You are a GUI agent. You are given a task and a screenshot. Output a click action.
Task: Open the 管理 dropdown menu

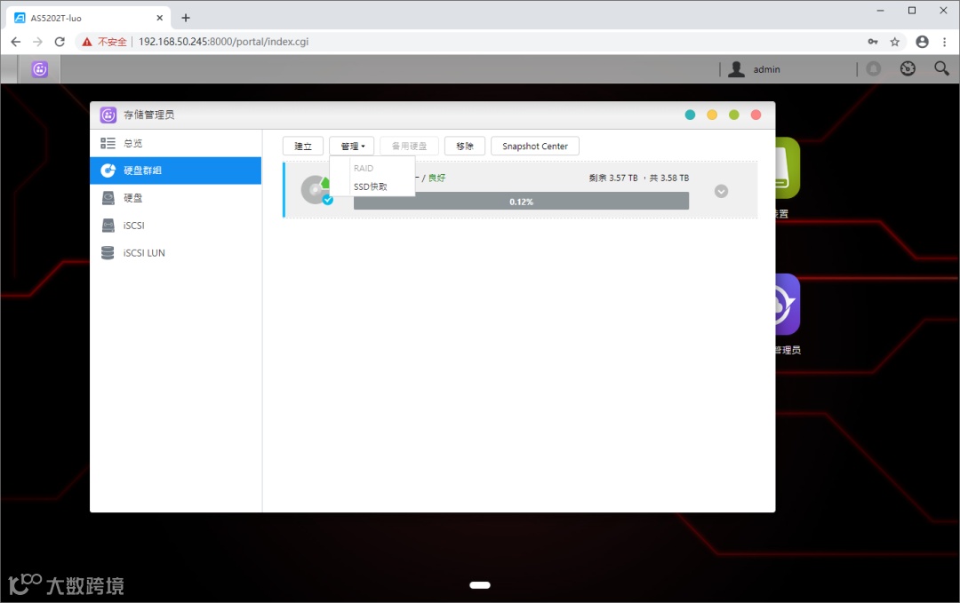[x=351, y=145]
